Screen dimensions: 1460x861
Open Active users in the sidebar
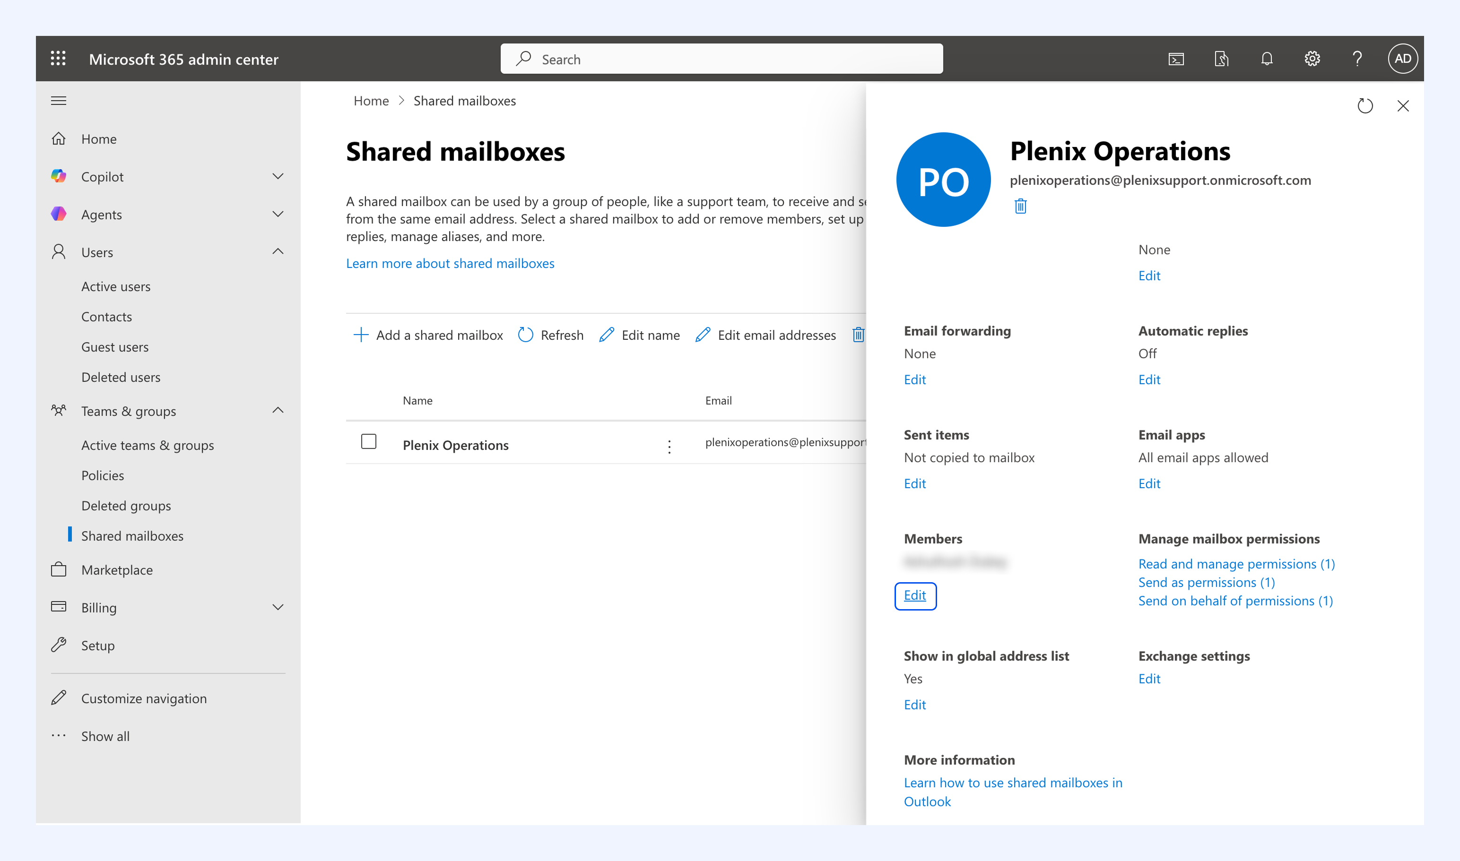coord(115,287)
